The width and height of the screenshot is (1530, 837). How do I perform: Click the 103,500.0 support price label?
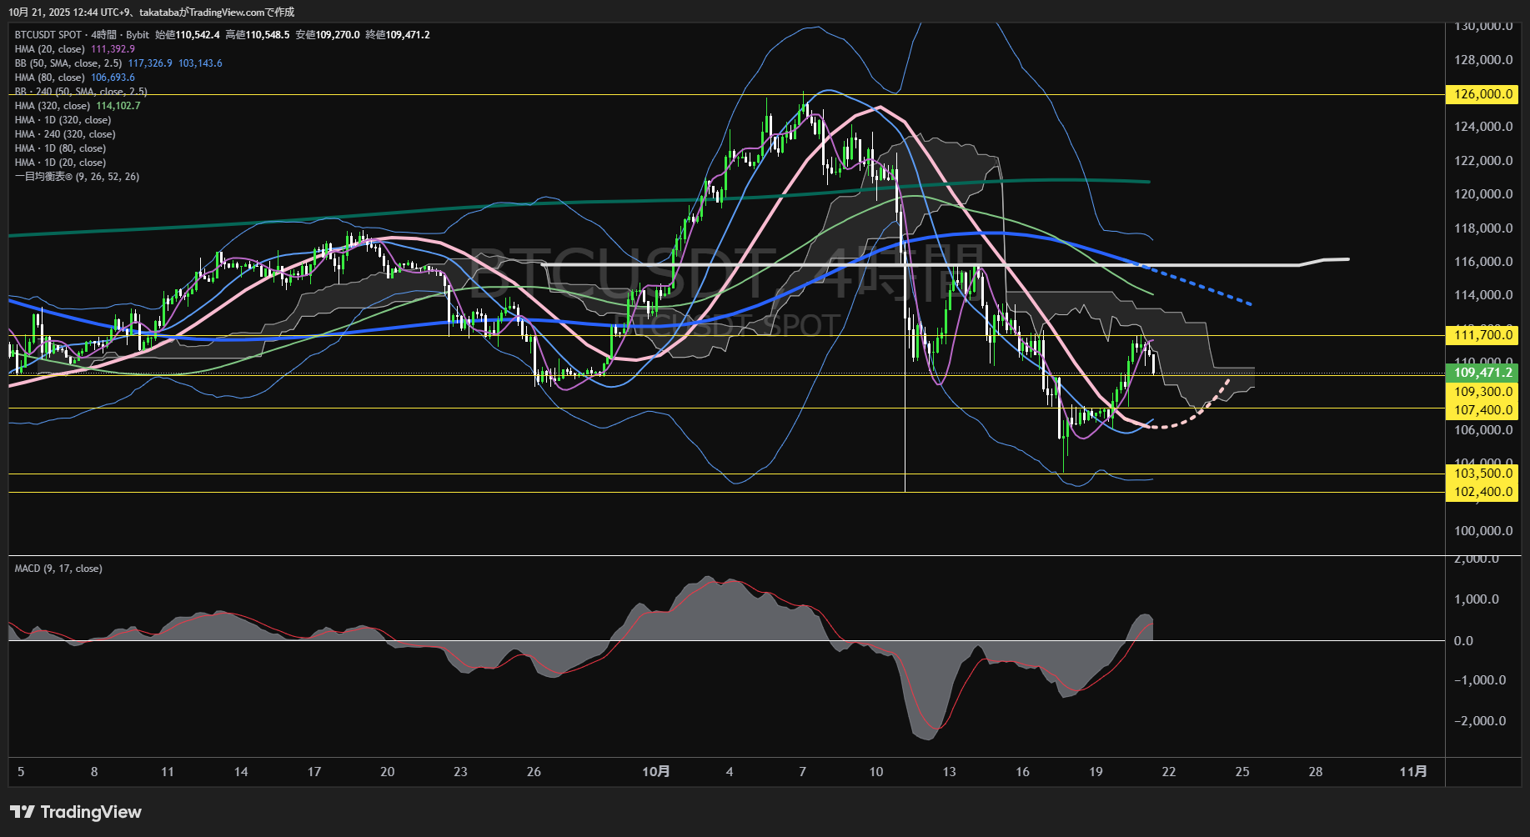[1482, 474]
